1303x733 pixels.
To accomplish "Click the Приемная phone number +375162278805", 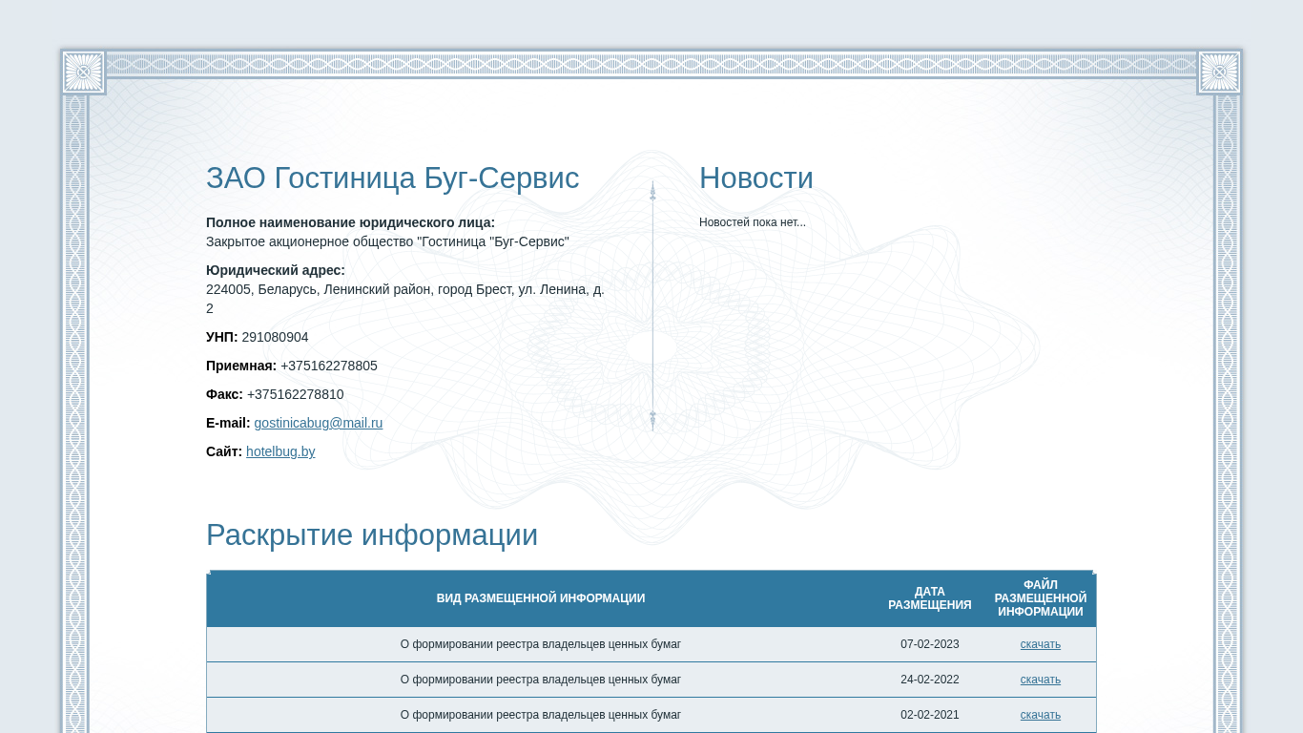I will tap(328, 366).
